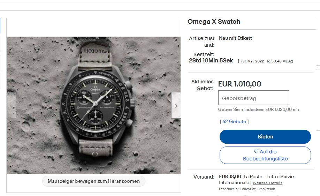Image resolution: width=320 pixels, height=196 pixels.
Task: Click the main Omega watch photo
Action: pos(94,105)
